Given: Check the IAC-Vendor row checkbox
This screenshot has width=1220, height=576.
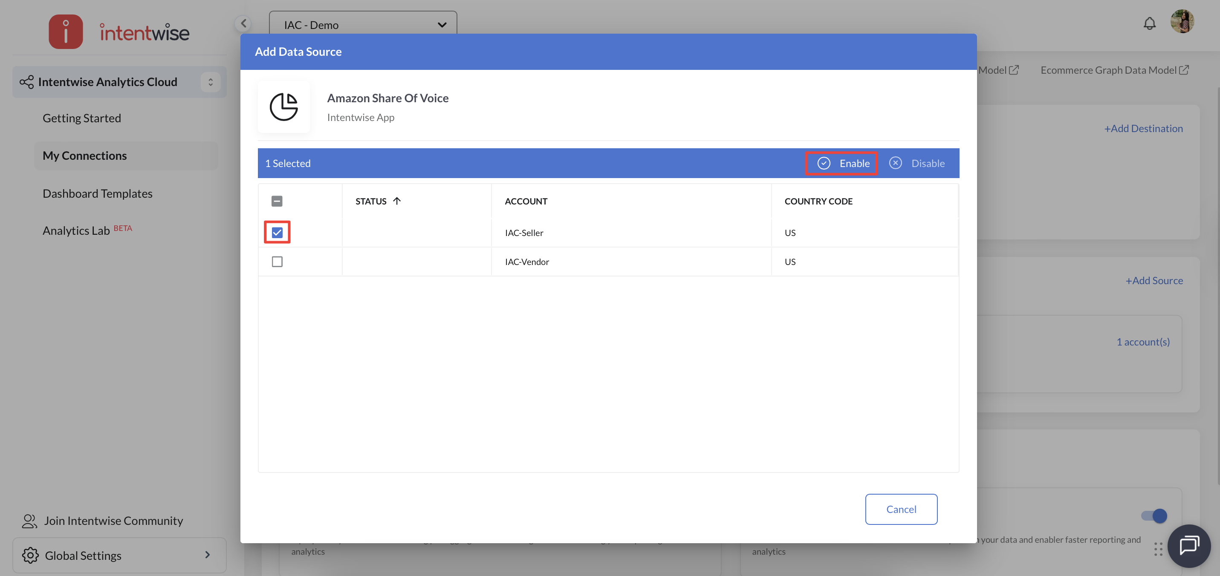Looking at the screenshot, I should coord(277,262).
